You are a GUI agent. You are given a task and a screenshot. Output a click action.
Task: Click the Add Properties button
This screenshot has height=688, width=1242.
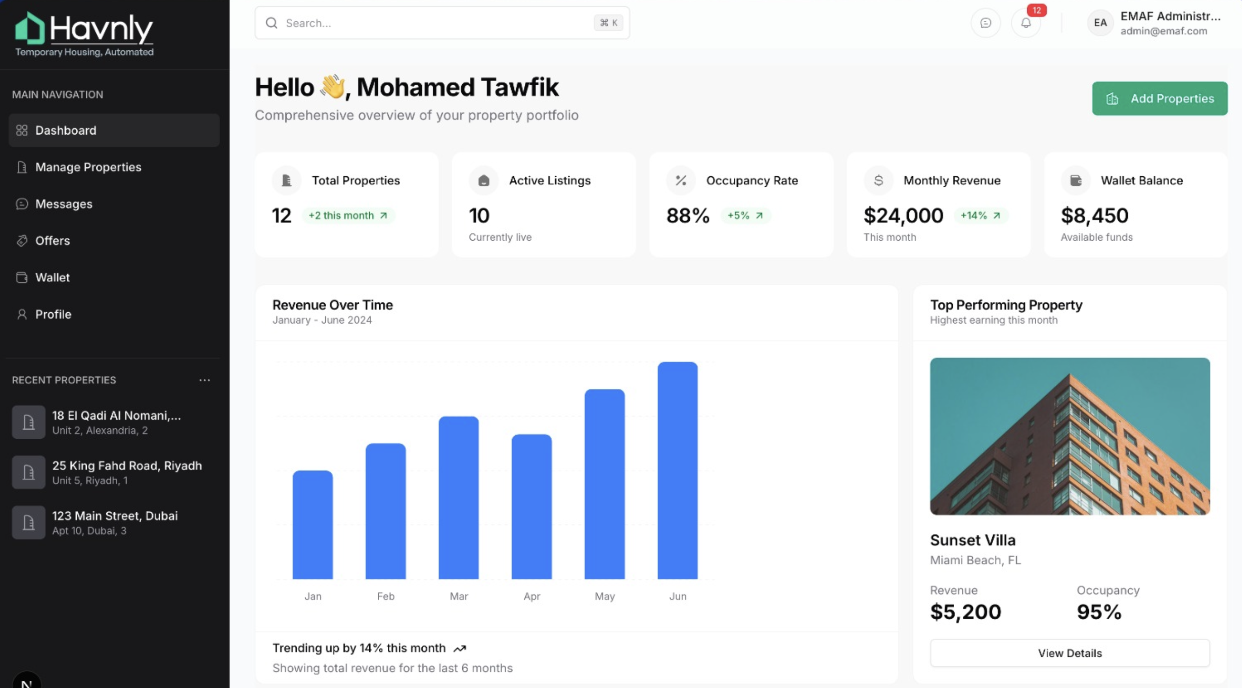pos(1160,98)
